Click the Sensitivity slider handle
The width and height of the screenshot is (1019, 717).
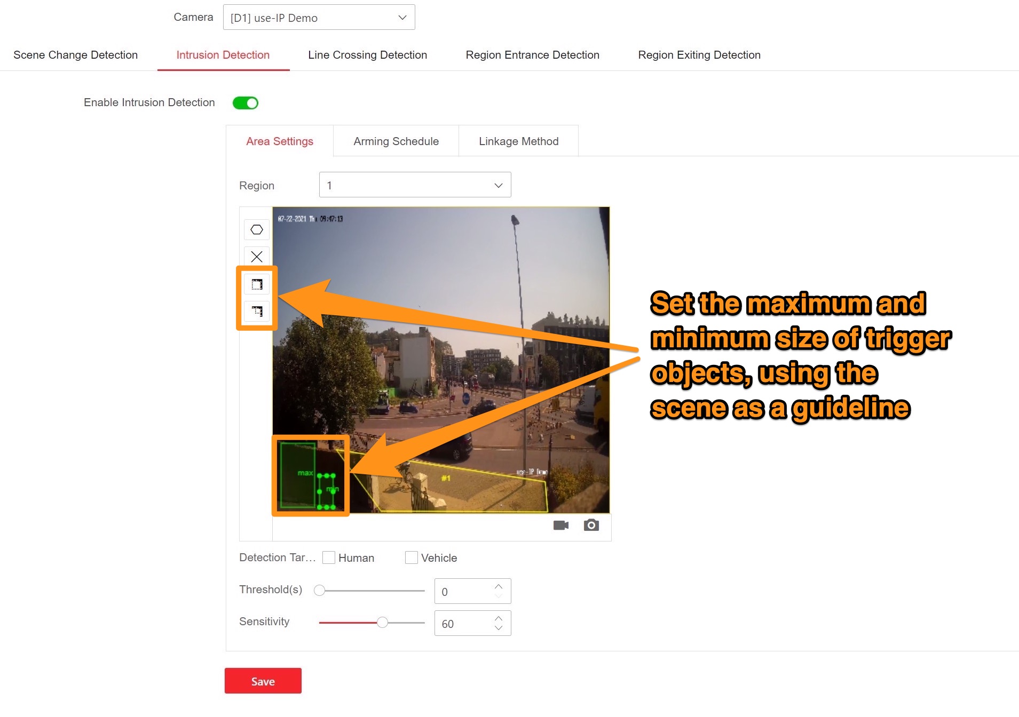pos(382,623)
